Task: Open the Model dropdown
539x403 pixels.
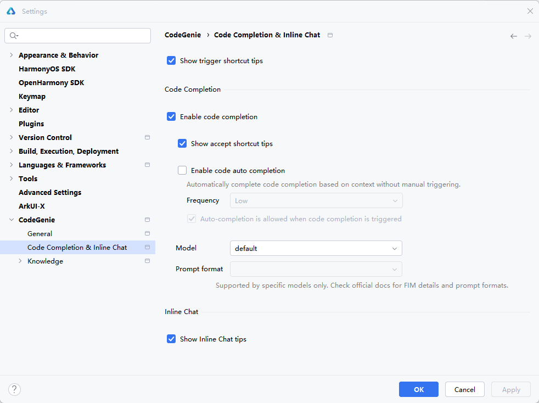Action: pyautogui.click(x=316, y=249)
